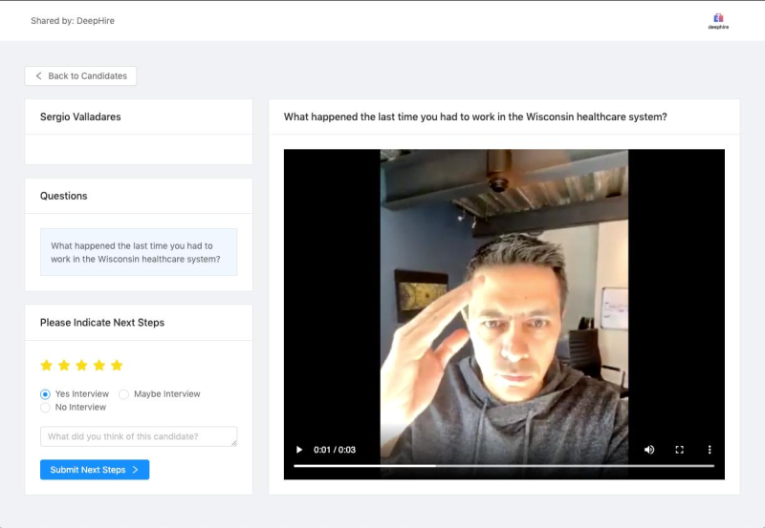Select the Yes Interview option

tap(75, 394)
